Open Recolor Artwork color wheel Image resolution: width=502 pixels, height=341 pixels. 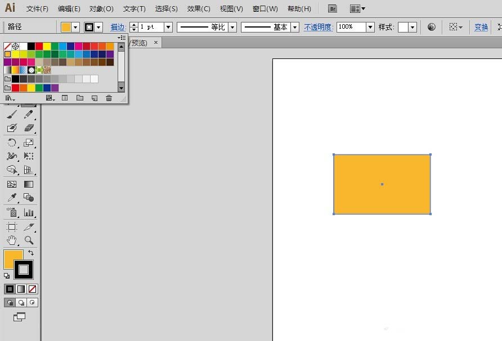point(432,27)
